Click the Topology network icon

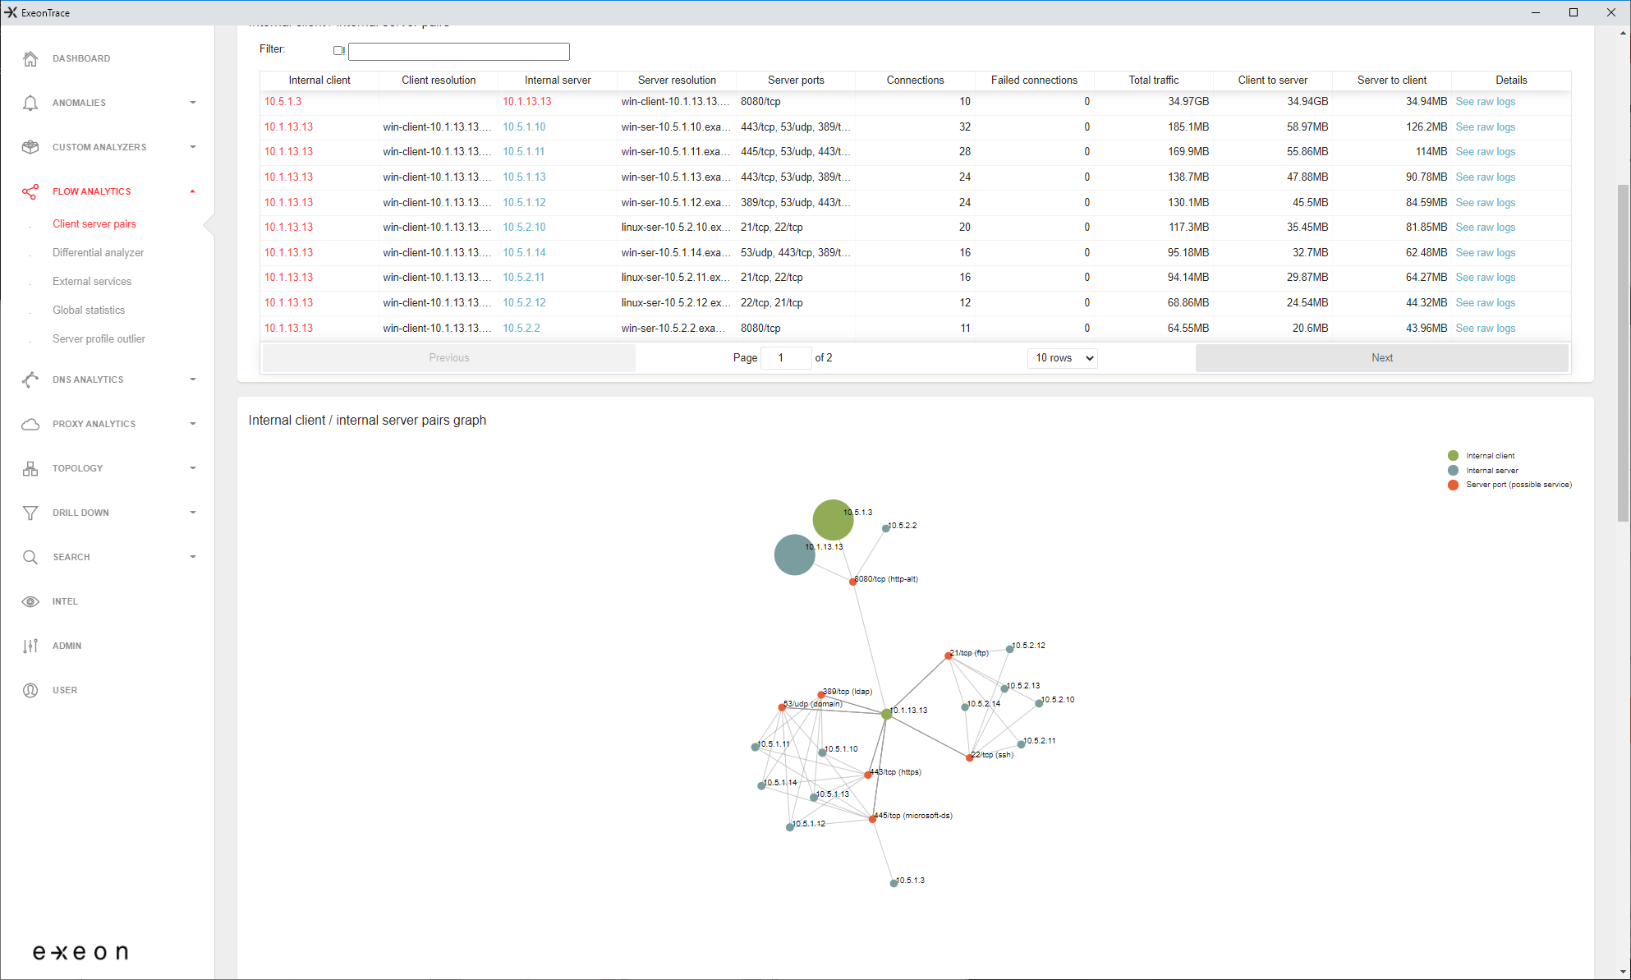coord(30,468)
